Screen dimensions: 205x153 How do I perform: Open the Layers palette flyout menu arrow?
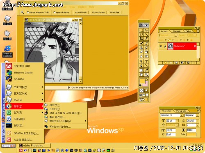click(198, 31)
